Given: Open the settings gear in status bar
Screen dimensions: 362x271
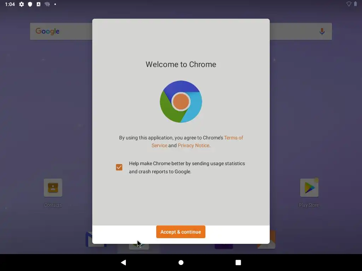Looking at the screenshot, I should coord(22,4).
